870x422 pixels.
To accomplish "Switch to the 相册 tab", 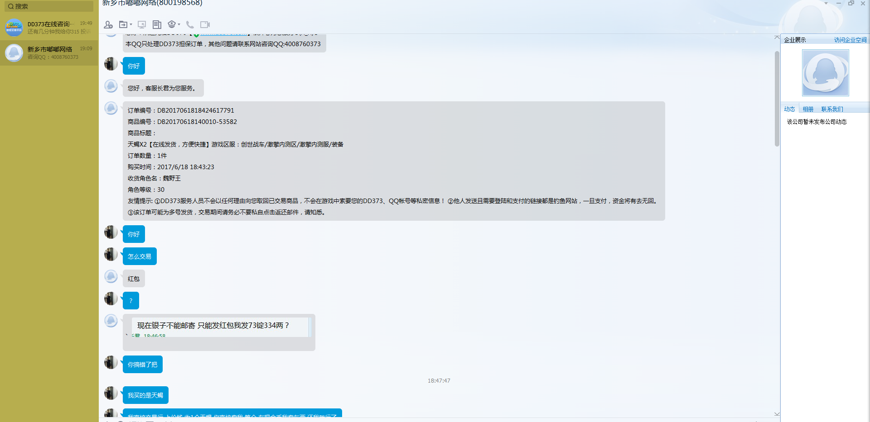I will (x=808, y=109).
